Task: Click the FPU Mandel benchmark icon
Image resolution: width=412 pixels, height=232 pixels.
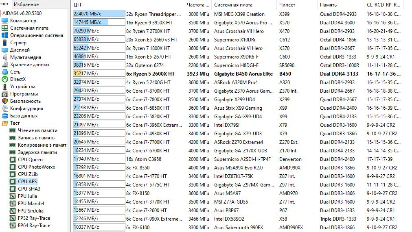Action: (x=12, y=204)
